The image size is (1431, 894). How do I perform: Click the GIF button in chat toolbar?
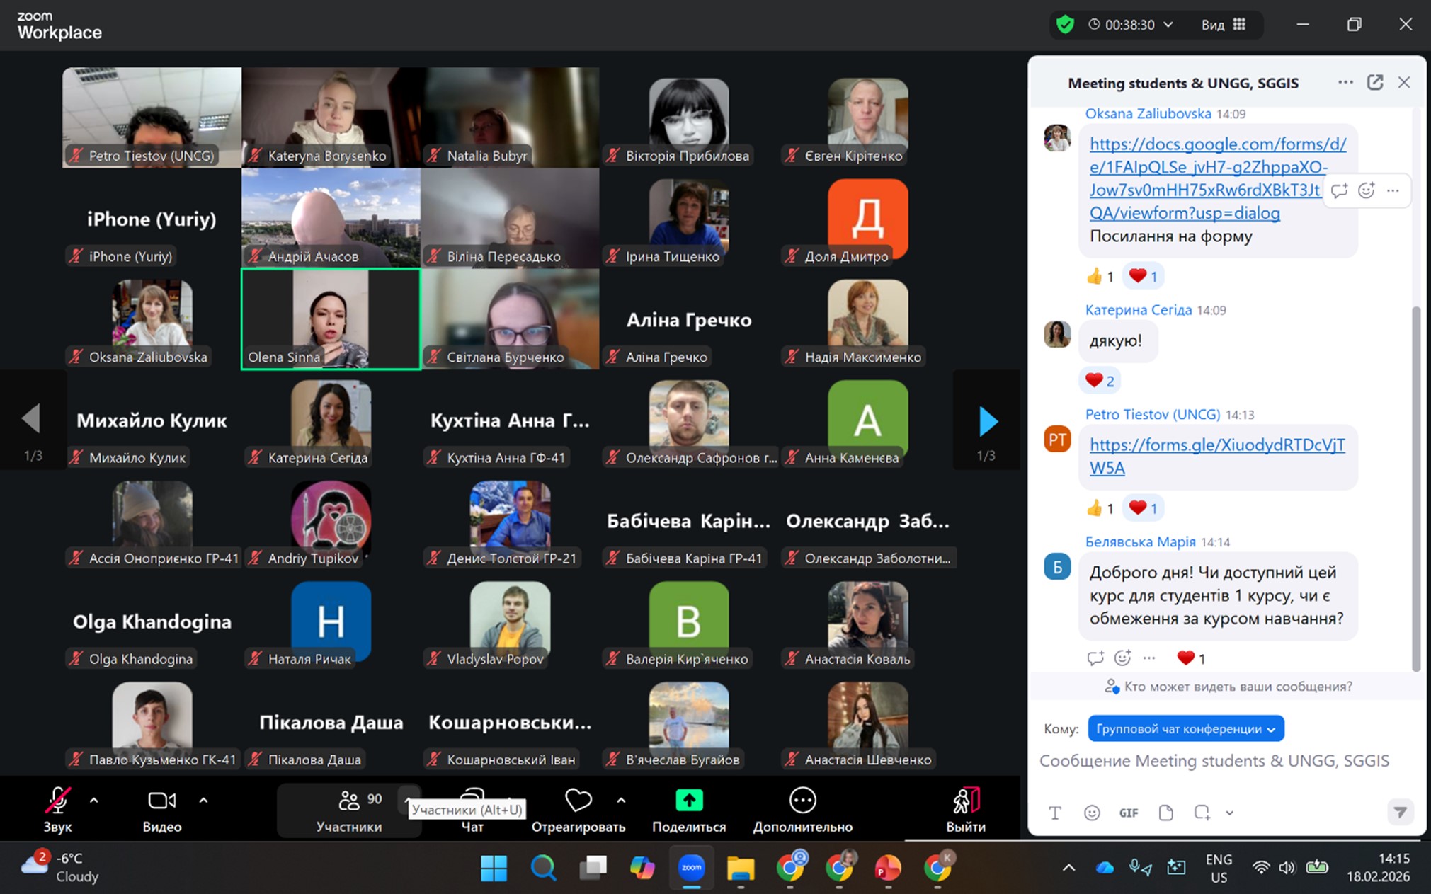pos(1129,813)
